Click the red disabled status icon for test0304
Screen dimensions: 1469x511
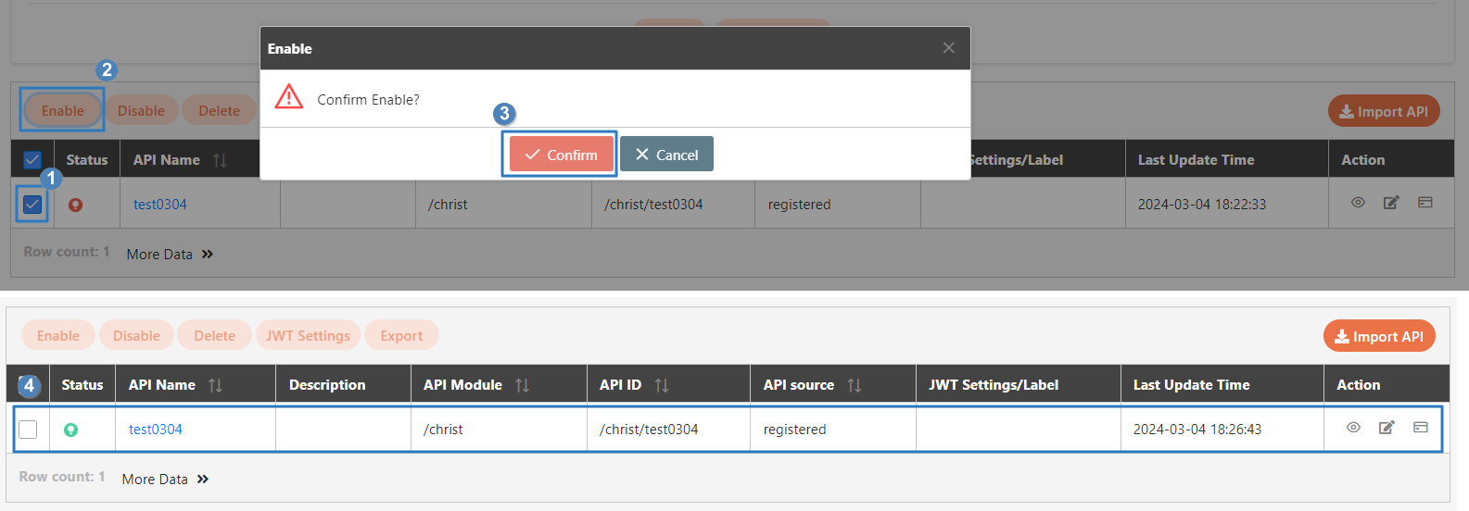(x=75, y=205)
